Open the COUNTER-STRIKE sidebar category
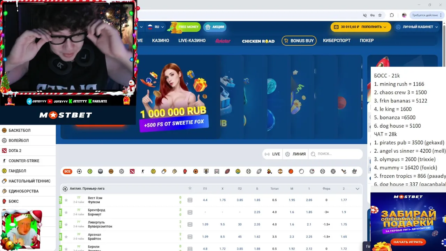 click(x=28, y=161)
